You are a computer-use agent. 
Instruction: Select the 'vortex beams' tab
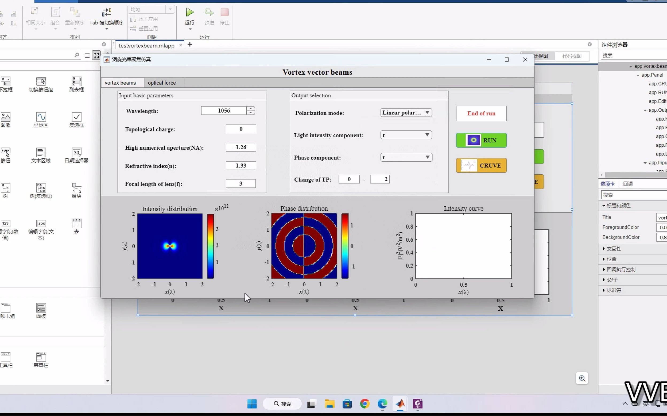[x=121, y=82]
